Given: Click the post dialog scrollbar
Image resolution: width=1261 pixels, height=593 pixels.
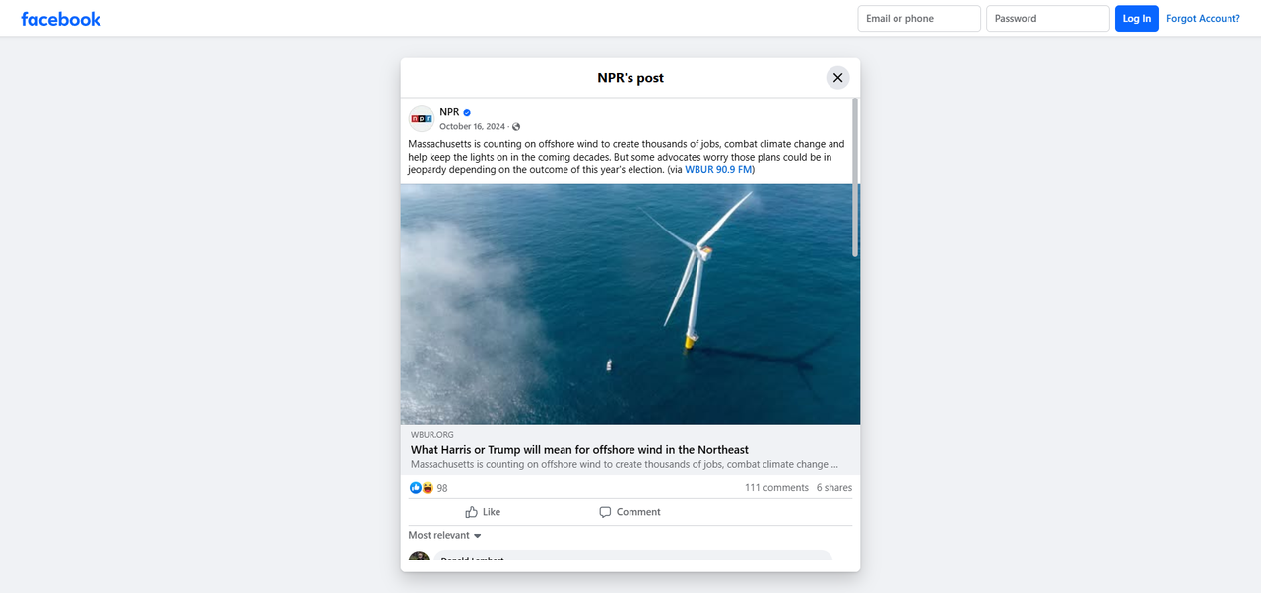Looking at the screenshot, I should [855, 177].
